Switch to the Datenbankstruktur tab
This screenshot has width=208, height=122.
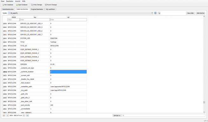(8, 9)
